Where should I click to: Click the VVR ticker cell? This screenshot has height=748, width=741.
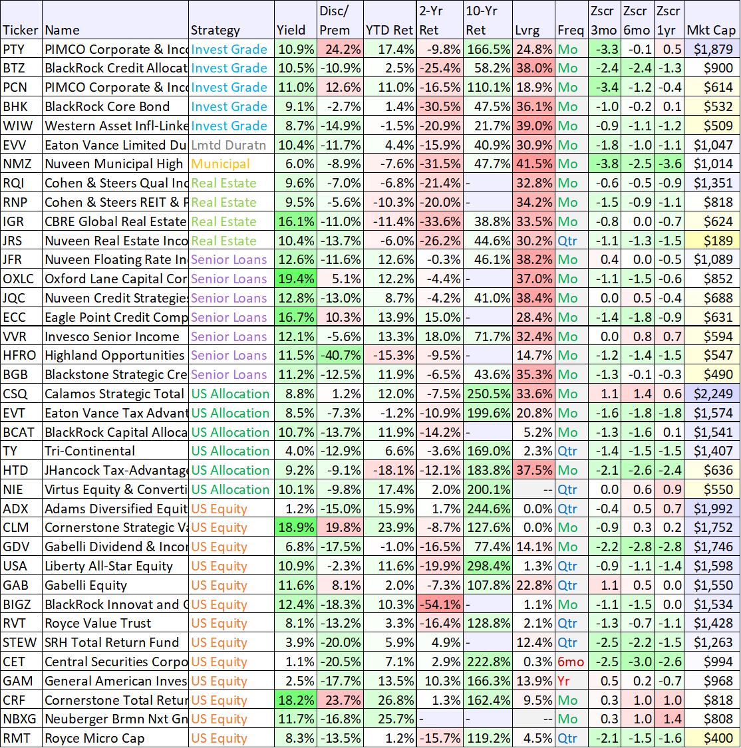(21, 336)
